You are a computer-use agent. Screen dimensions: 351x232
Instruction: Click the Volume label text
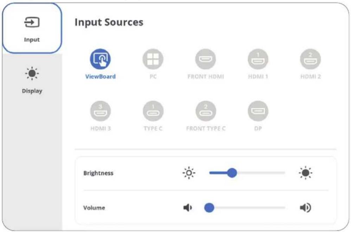[x=94, y=208]
